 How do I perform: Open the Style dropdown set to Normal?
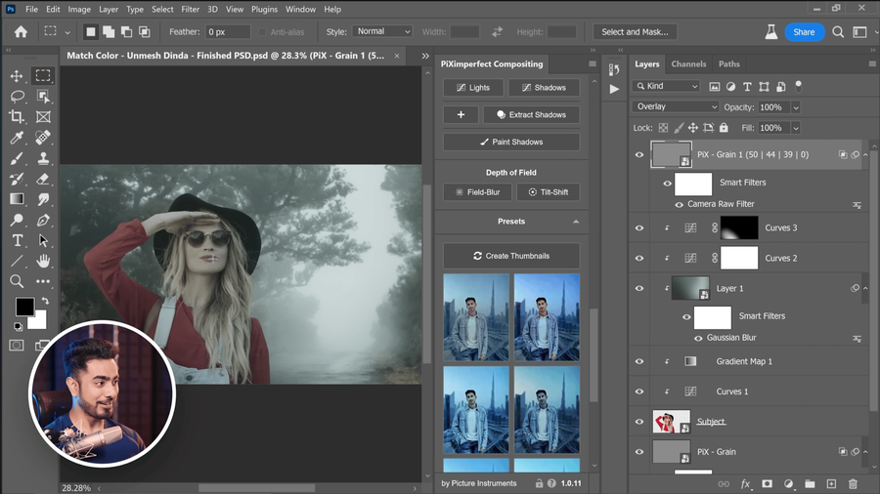click(382, 31)
